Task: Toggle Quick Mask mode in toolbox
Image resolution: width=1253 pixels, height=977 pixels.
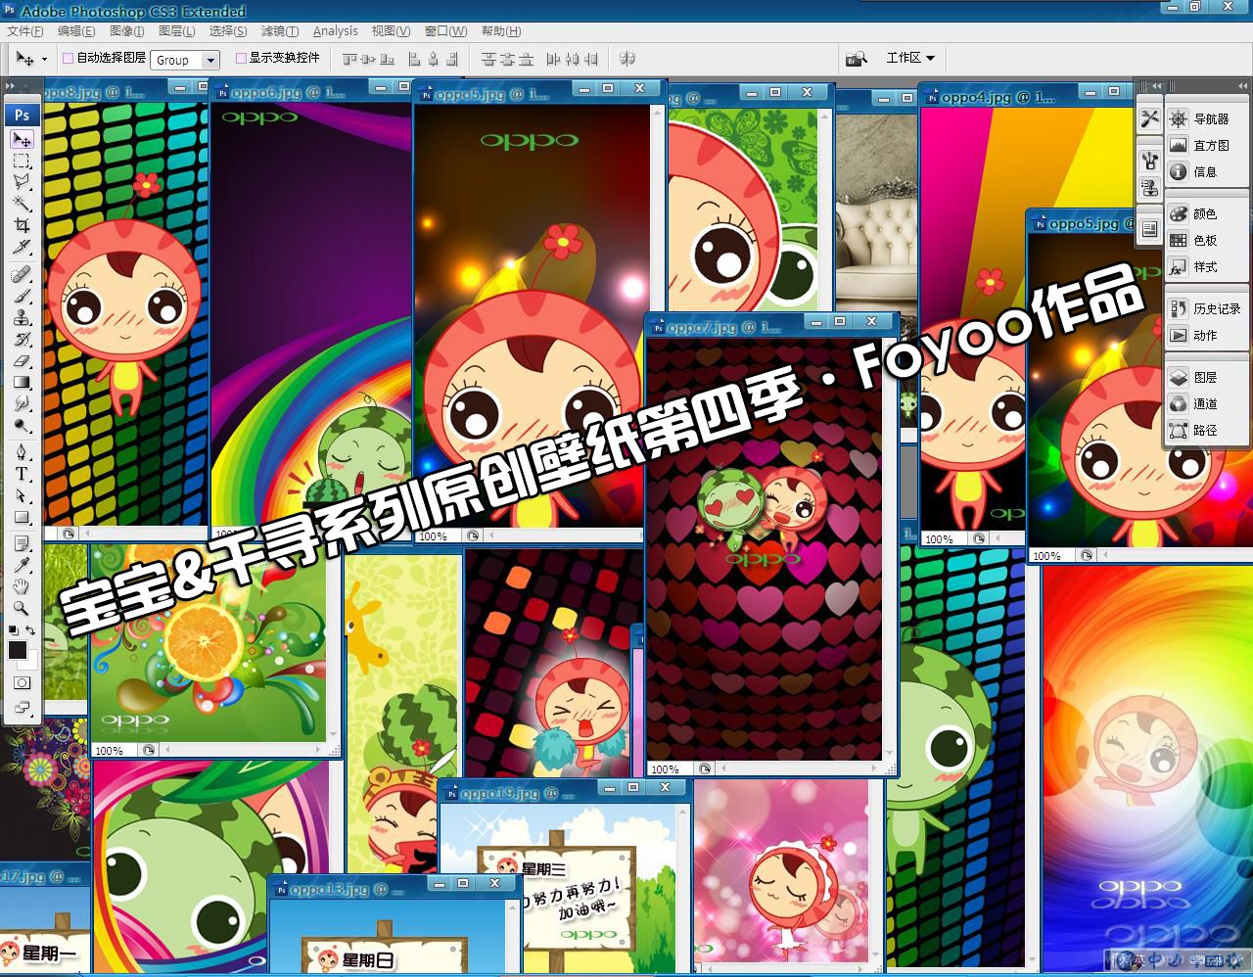Action: point(22,683)
